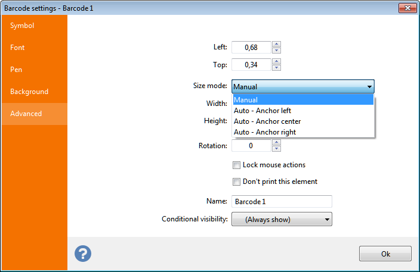The width and height of the screenshot is (420, 272).
Task: Click the blue help question mark icon
Action: pos(83,254)
